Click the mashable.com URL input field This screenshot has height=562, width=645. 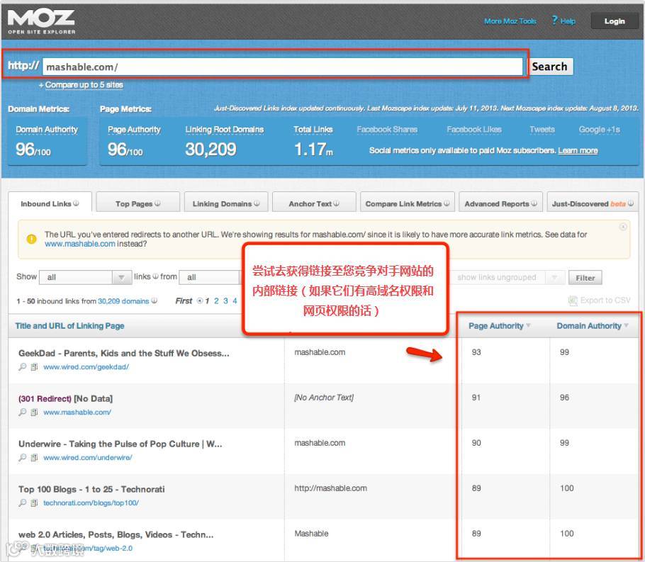(x=282, y=67)
